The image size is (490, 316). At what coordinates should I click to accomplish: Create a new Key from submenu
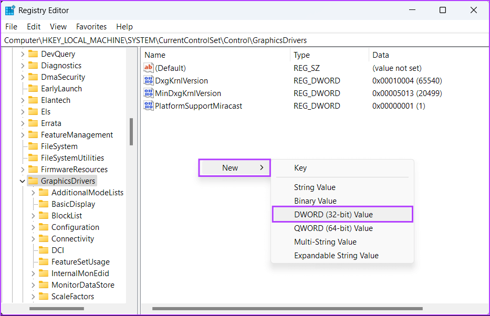pyautogui.click(x=300, y=168)
